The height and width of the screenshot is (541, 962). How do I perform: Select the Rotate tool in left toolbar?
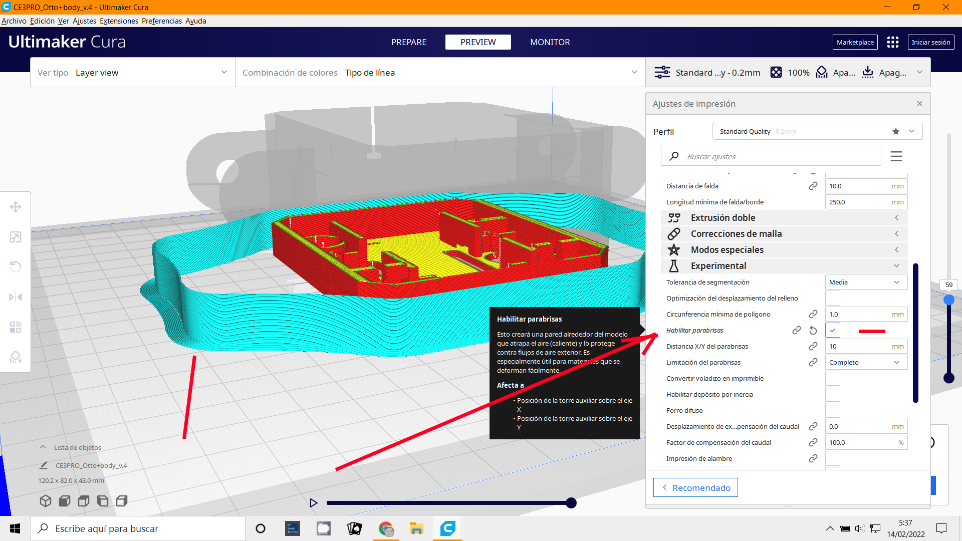16,266
